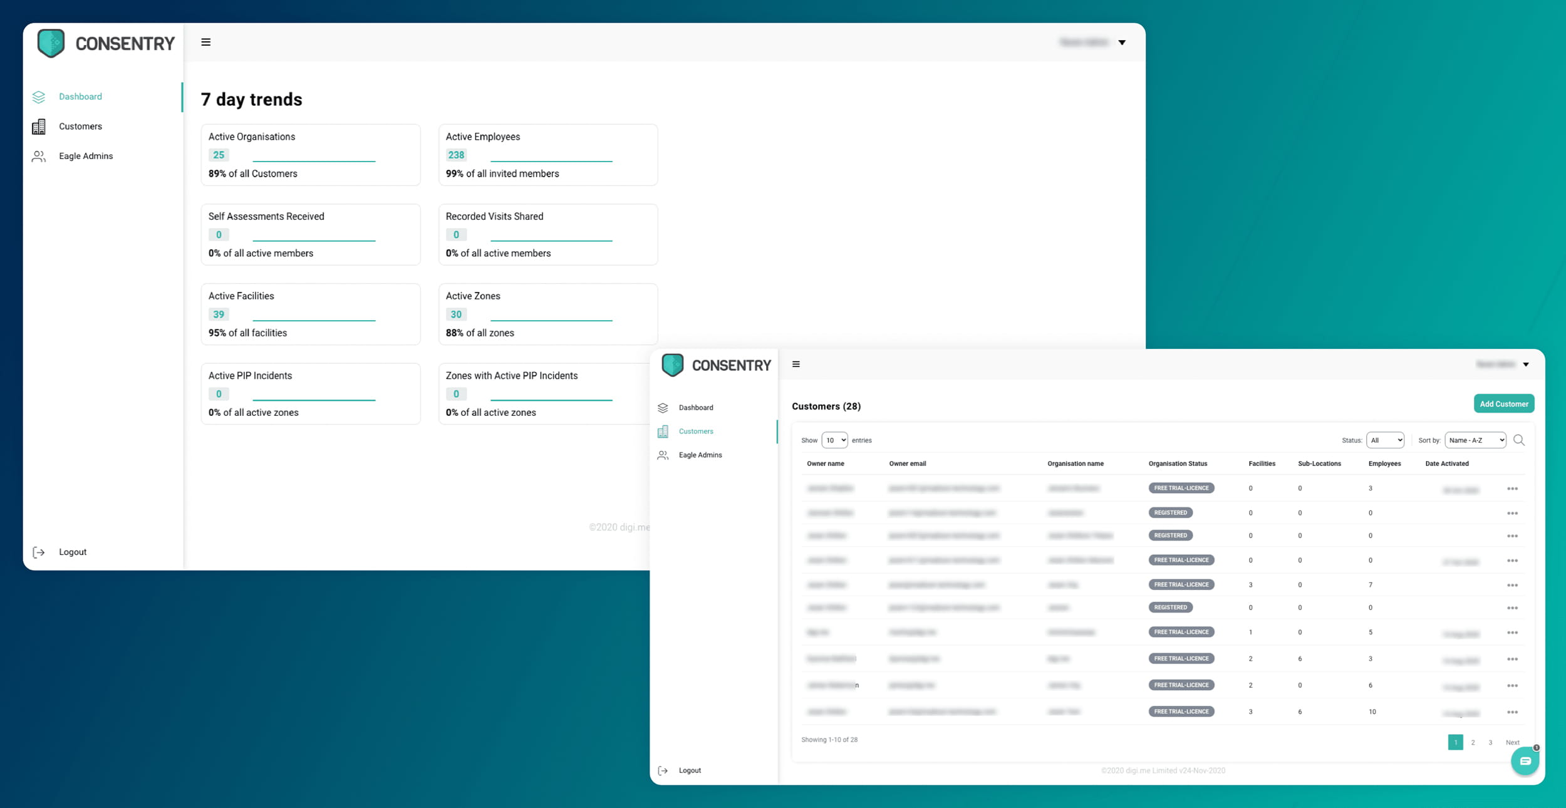Click the Active Organisations trend card
1566x808 pixels.
(x=310, y=155)
